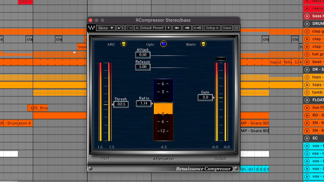Select the Release value field
The height and width of the screenshot is (182, 324).
[x=143, y=67]
